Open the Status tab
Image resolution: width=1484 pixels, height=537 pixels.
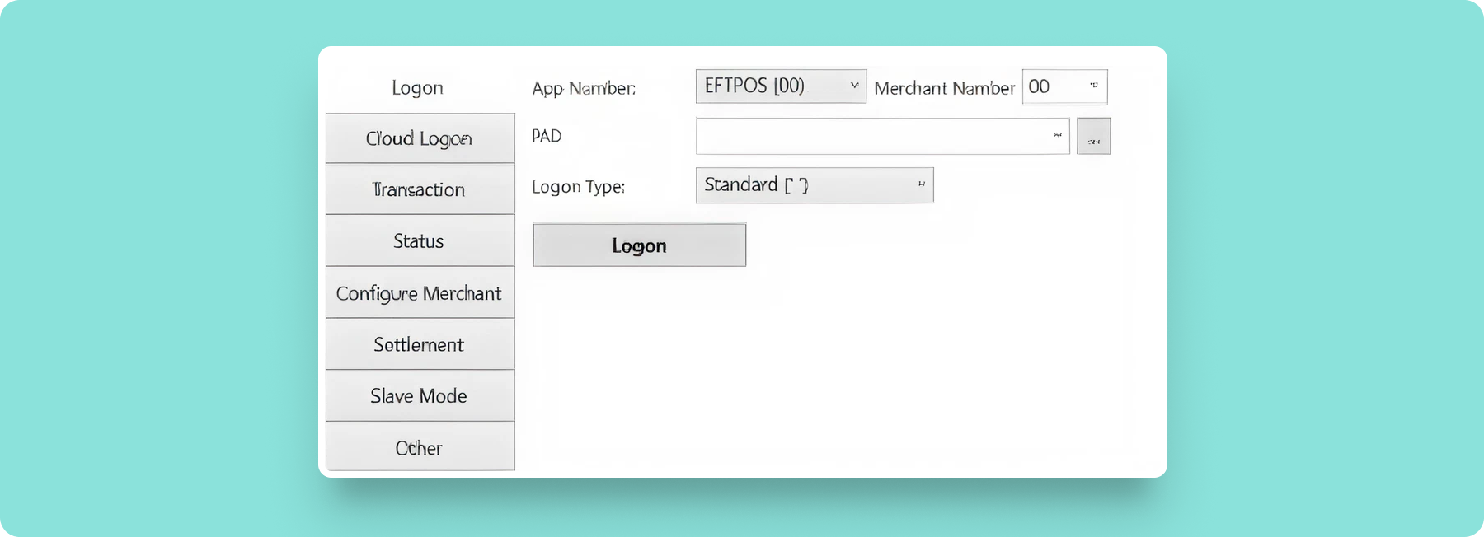tap(420, 240)
